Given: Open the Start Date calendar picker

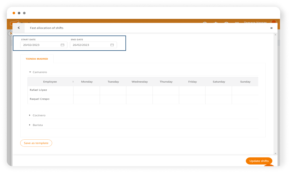Looking at the screenshot, I should [x=62, y=45].
